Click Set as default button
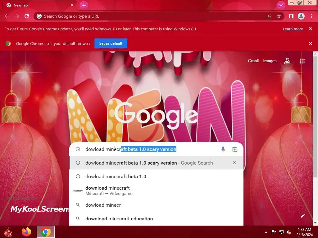 pyautogui.click(x=111, y=43)
